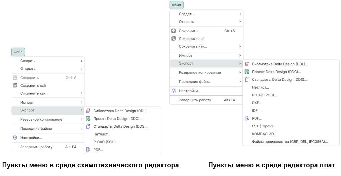Choose КОМПАС-3D... export option
This screenshot has height=176, width=341.
click(291, 134)
